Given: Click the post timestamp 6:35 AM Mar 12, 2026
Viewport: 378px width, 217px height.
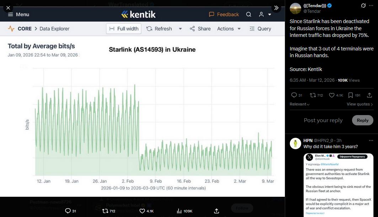Looking at the screenshot, I should pyautogui.click(x=312, y=80).
